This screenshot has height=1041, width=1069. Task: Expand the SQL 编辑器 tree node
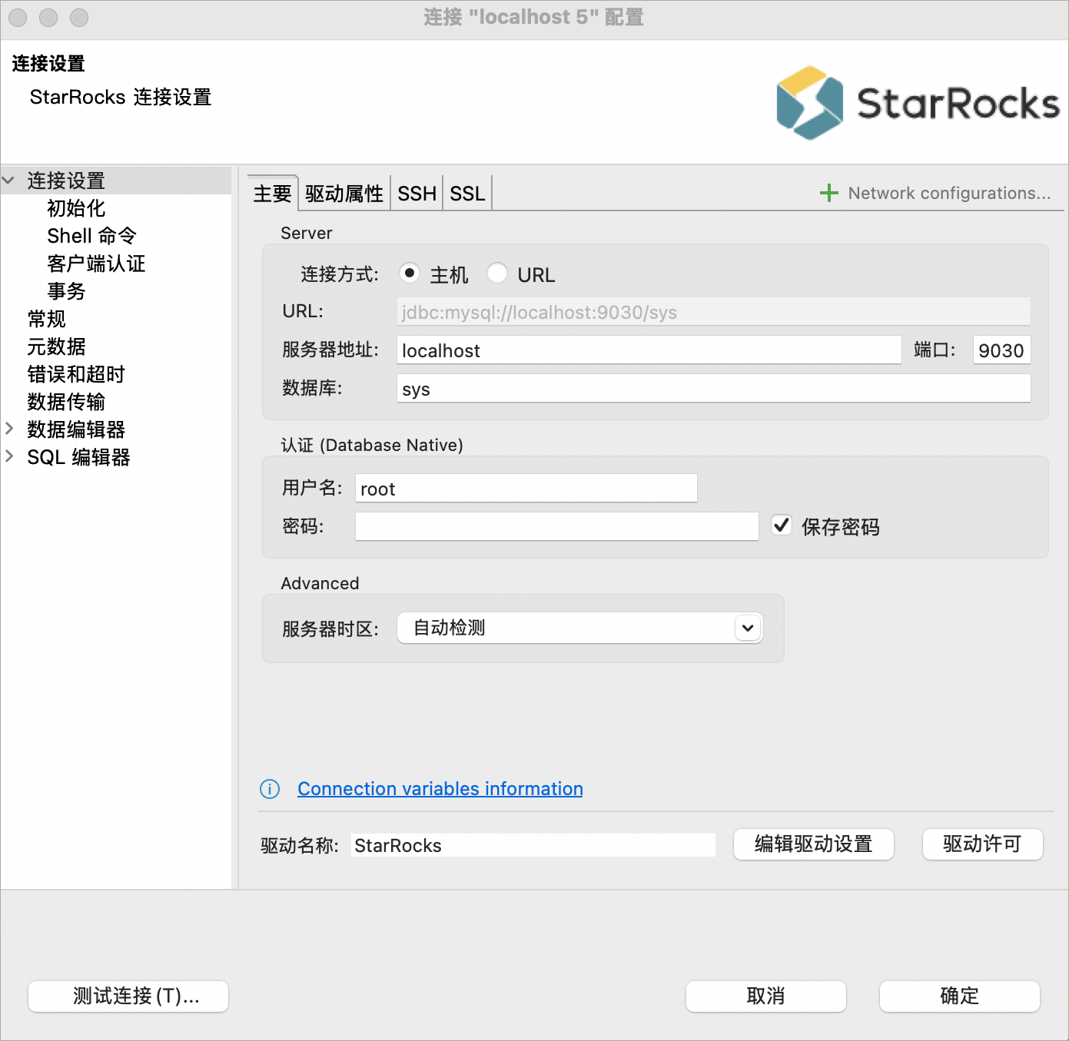coord(9,456)
